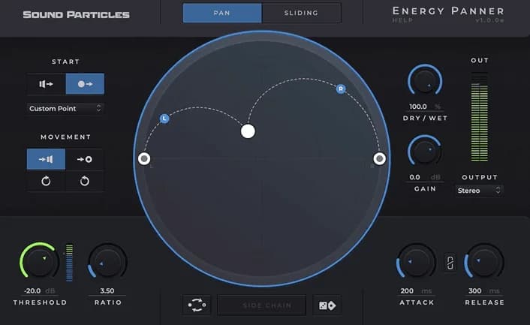Image resolution: width=530 pixels, height=325 pixels.
Task: Select move-toward-point movement icon
Action: [85, 159]
